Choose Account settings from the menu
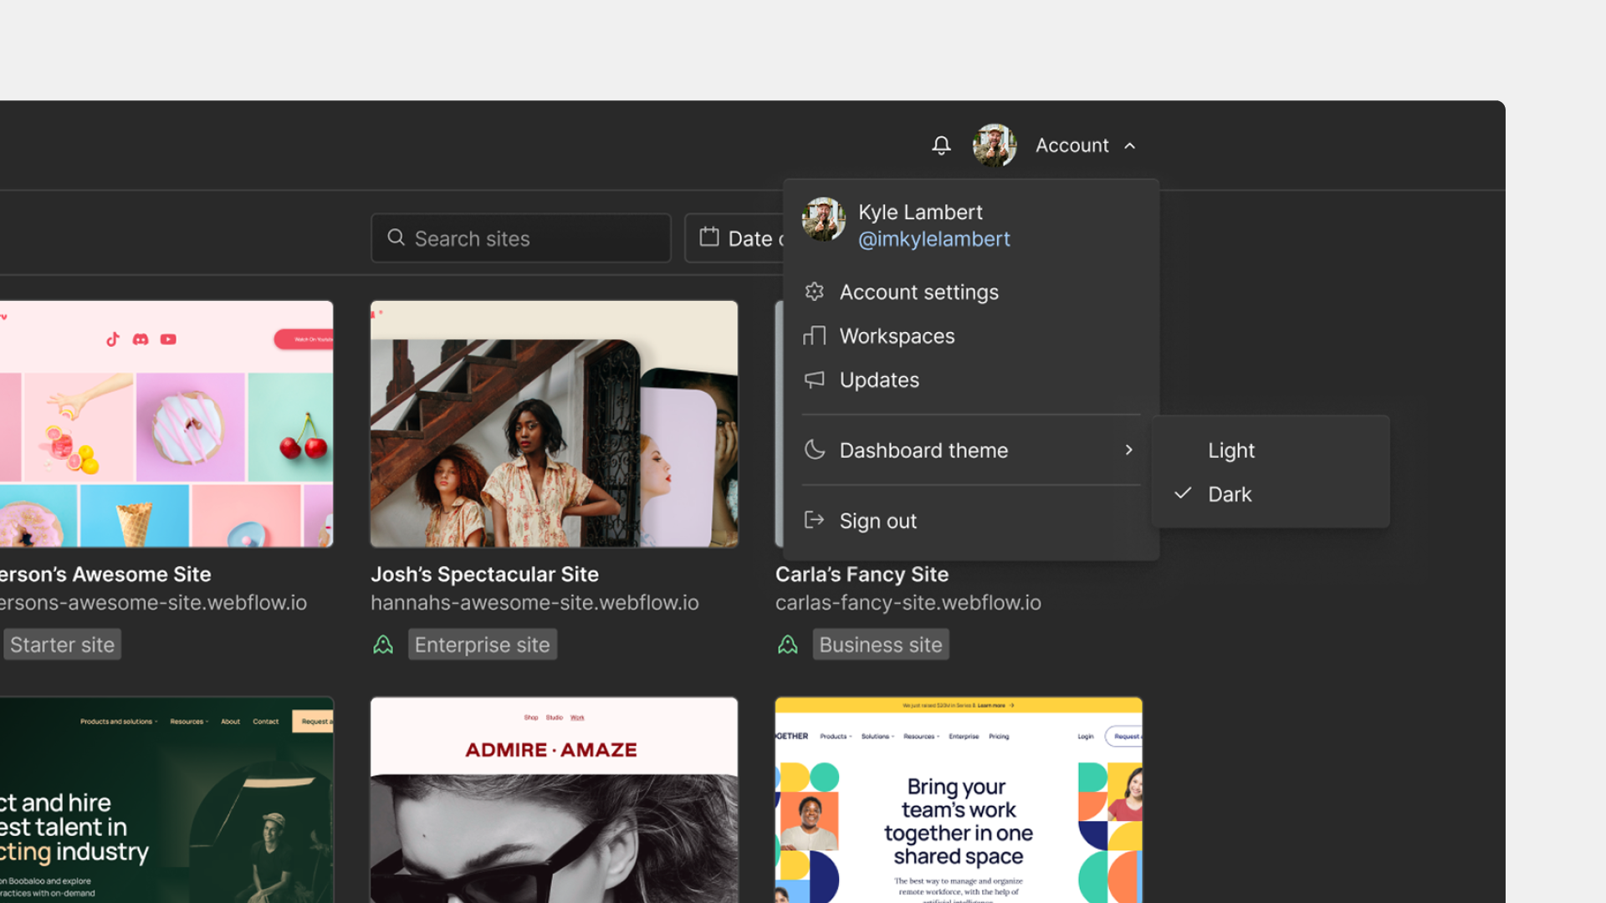This screenshot has height=903, width=1606. (x=919, y=291)
